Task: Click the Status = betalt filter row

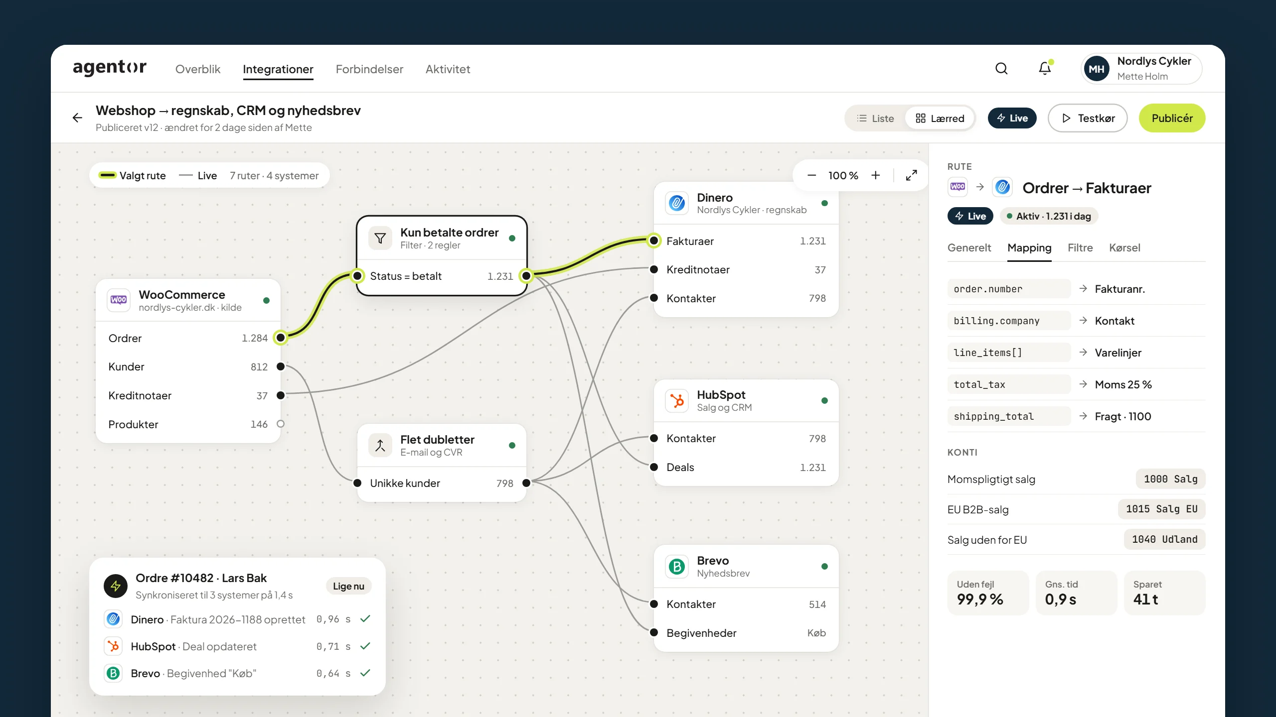Action: click(x=442, y=276)
